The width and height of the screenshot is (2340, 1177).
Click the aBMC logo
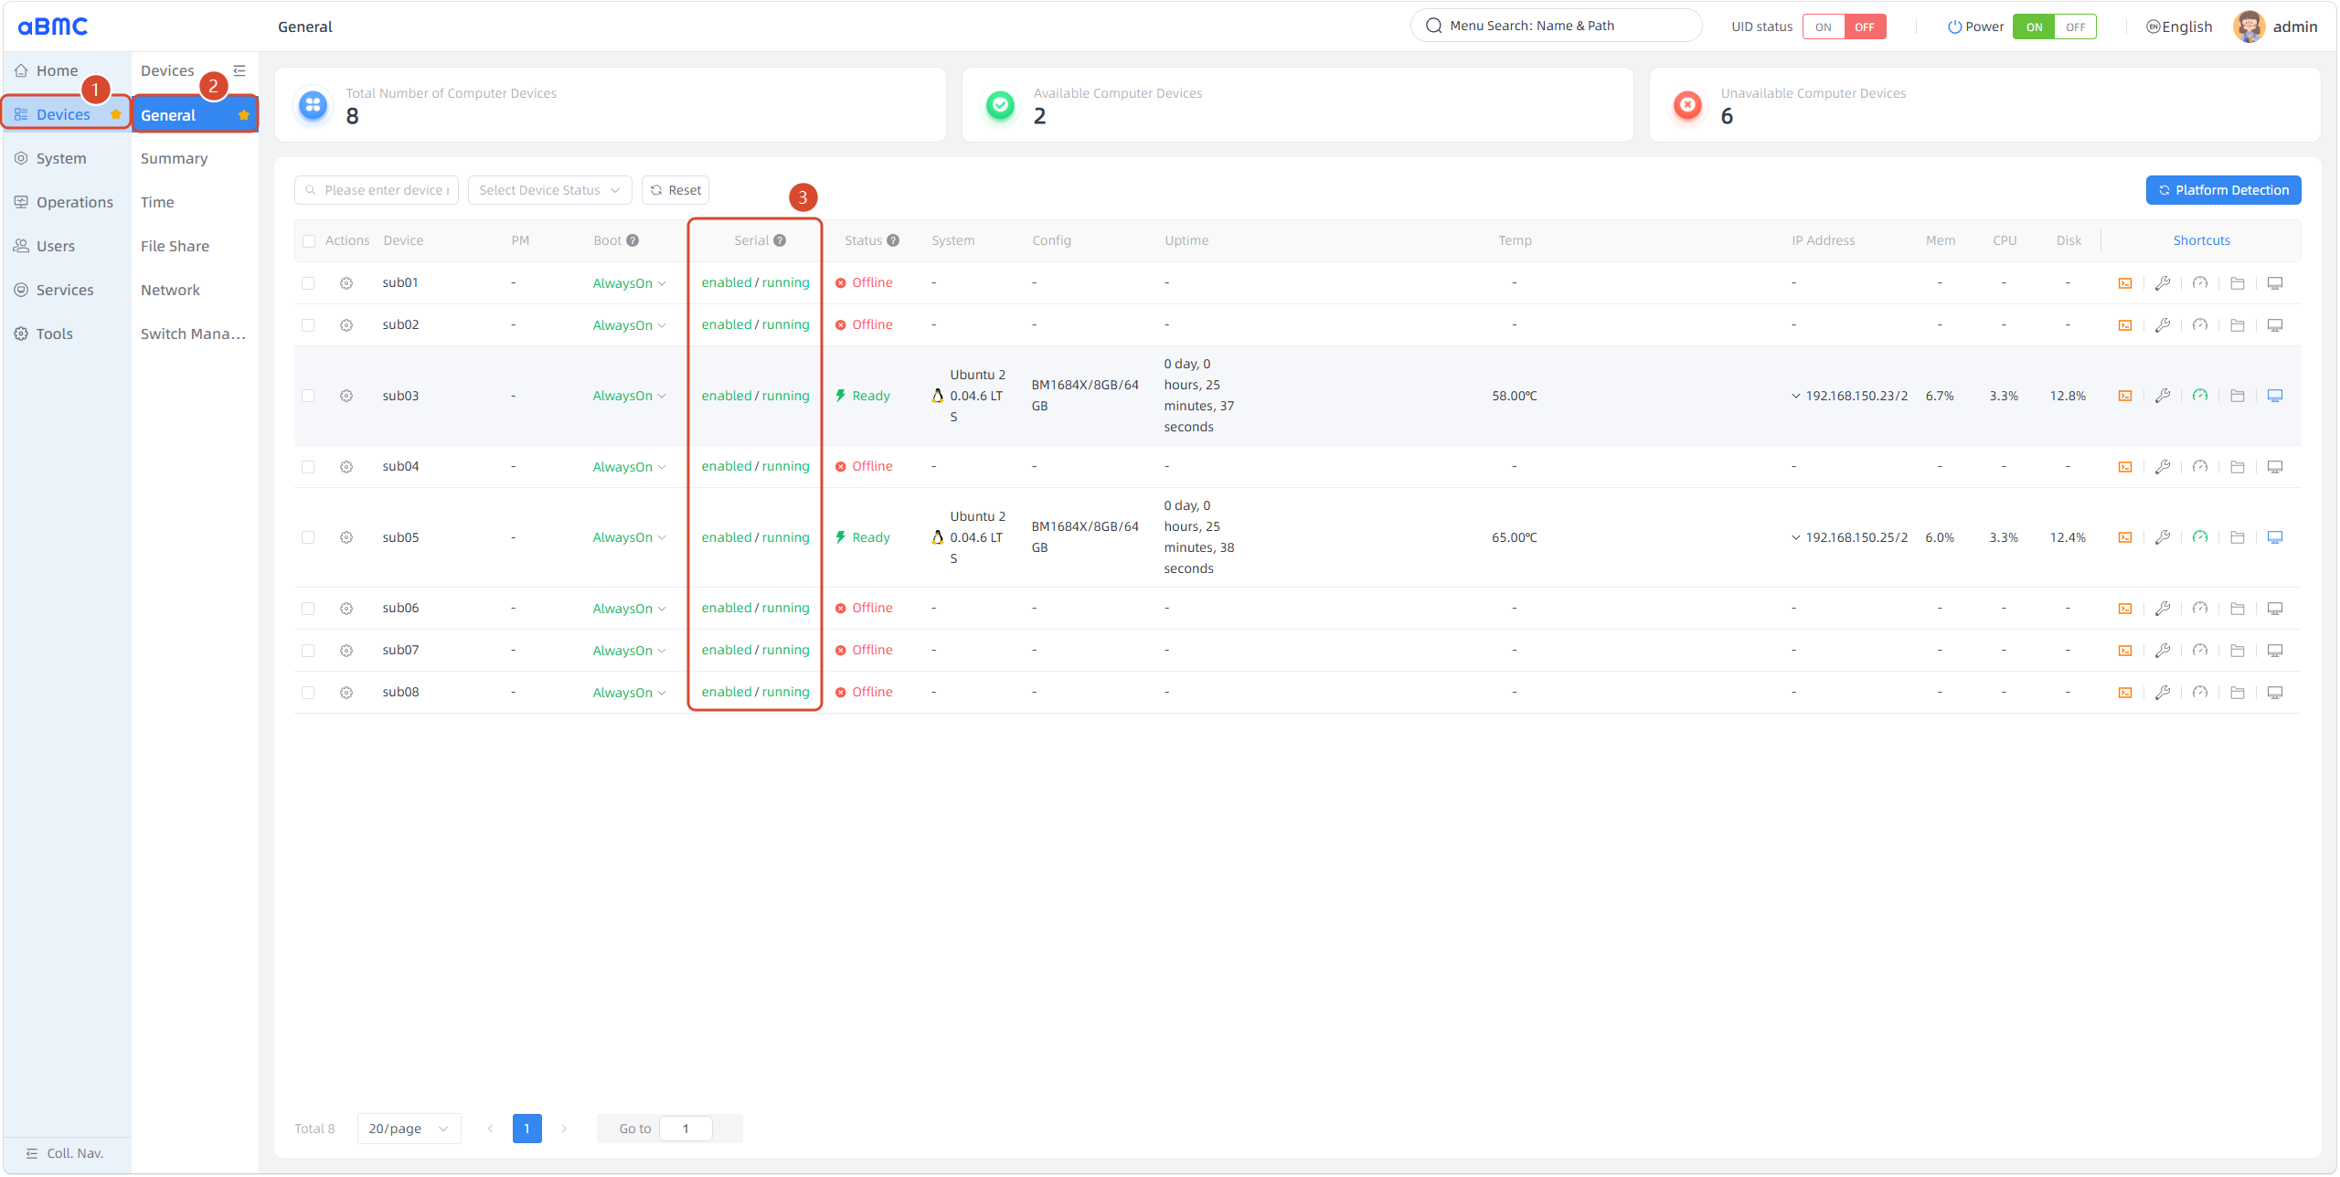click(x=53, y=27)
